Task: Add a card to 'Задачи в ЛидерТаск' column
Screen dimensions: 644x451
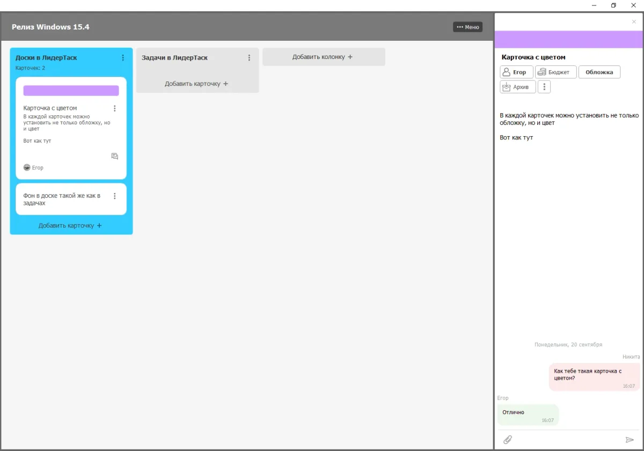Action: pyautogui.click(x=196, y=84)
